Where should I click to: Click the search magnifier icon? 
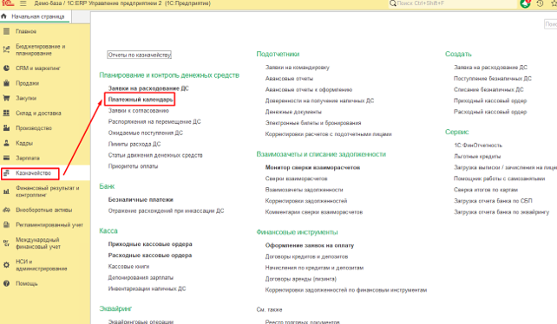pyautogui.click(x=392, y=3)
